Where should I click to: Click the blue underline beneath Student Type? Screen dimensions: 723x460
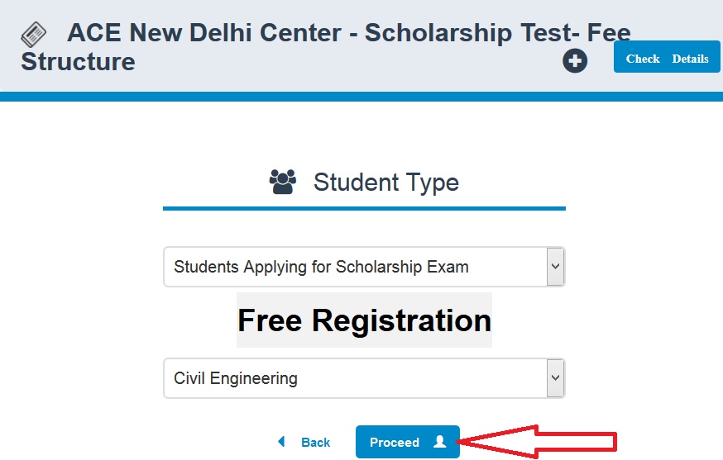[364, 209]
